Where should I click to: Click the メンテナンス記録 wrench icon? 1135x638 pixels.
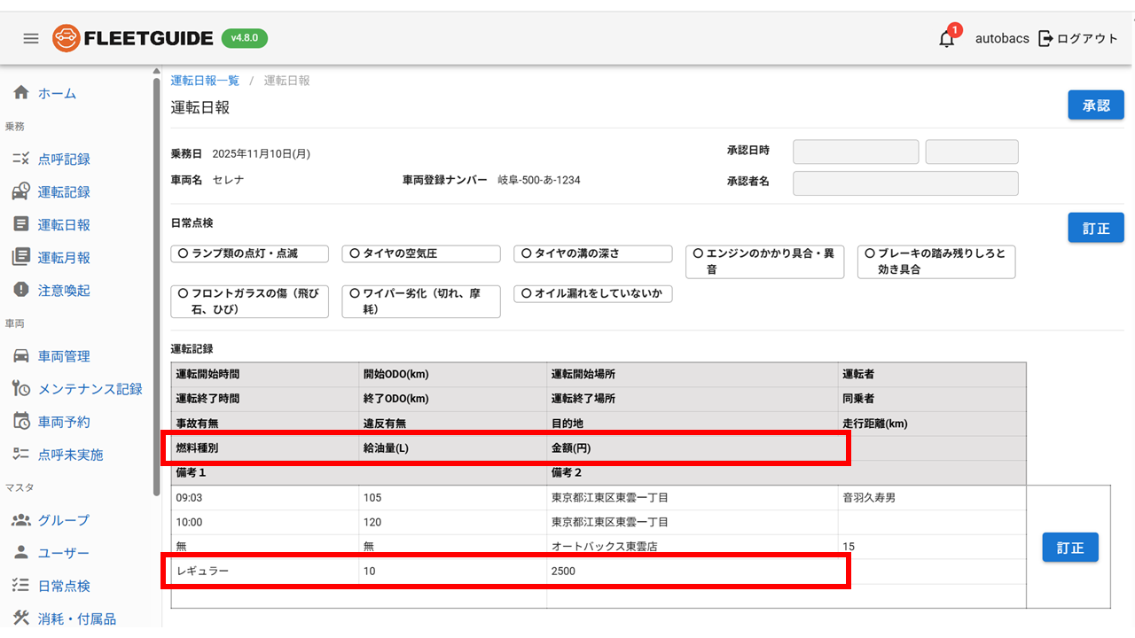click(x=21, y=389)
